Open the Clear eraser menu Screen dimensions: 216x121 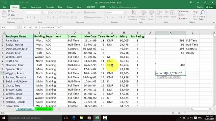183,18
